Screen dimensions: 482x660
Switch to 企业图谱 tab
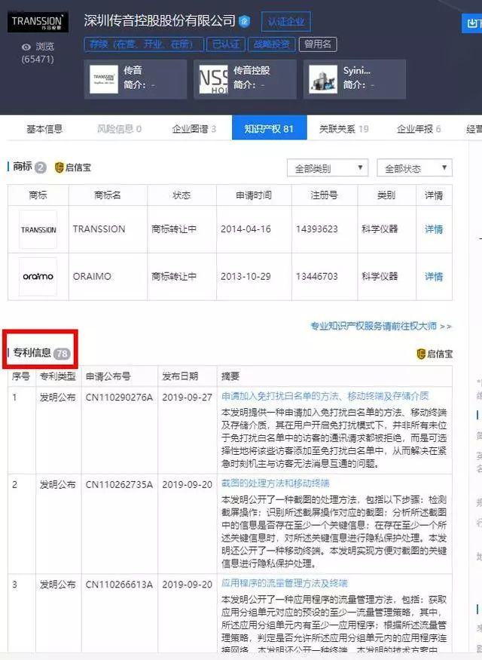point(194,129)
